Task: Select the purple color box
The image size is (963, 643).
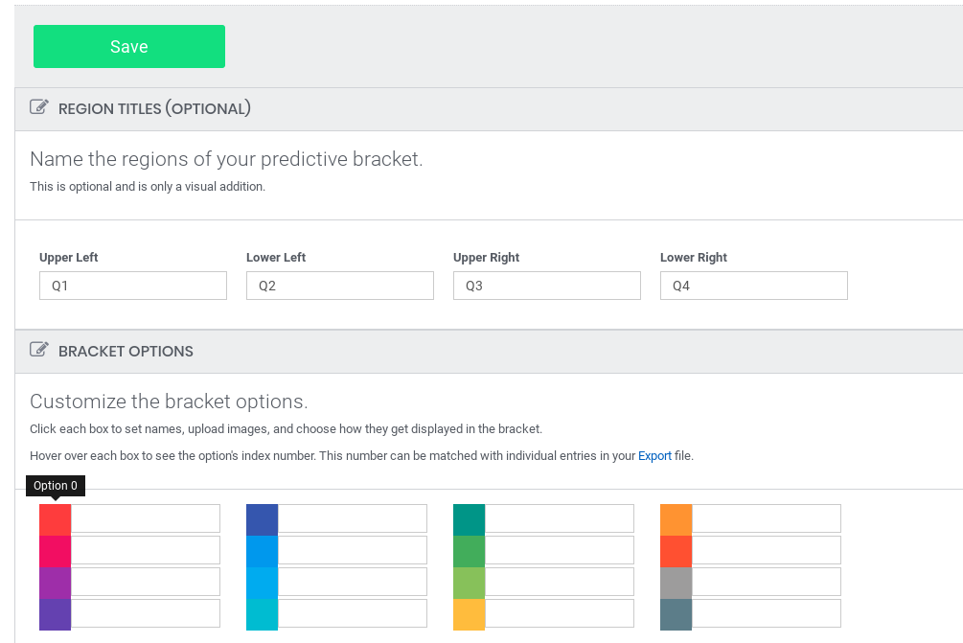Action: pyautogui.click(x=56, y=583)
